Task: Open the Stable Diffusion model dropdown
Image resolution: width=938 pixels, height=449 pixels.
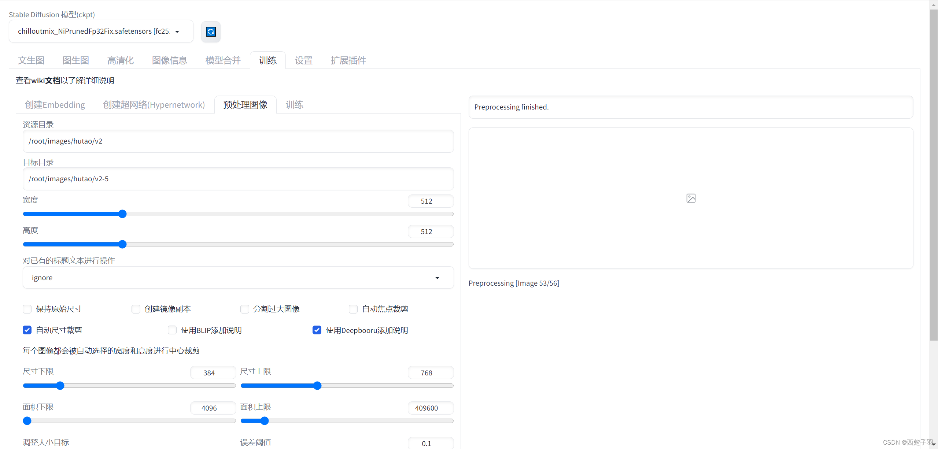Action: [101, 31]
